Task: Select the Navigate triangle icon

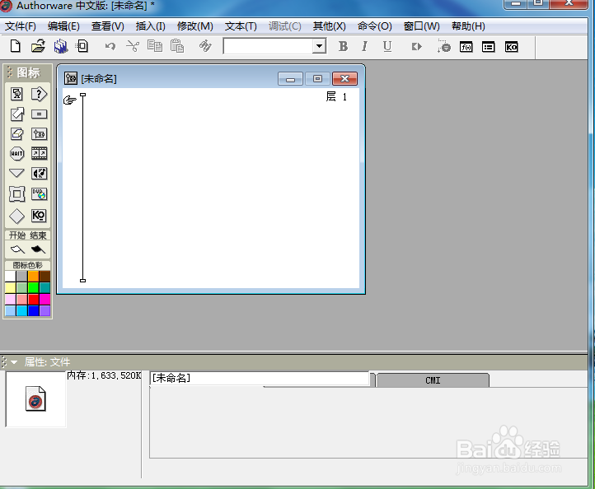Action: click(x=16, y=173)
